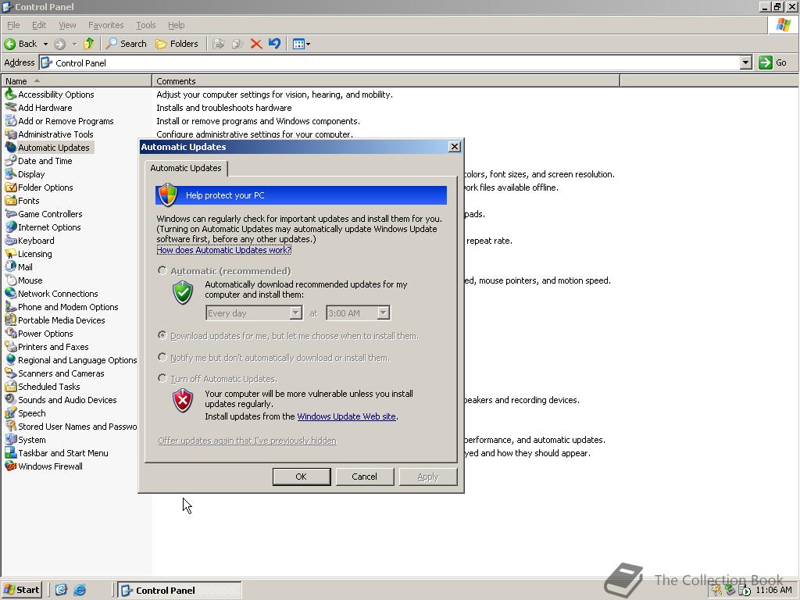Image resolution: width=800 pixels, height=600 pixels.
Task: Select the Internet Options icon
Action: [x=10, y=227]
